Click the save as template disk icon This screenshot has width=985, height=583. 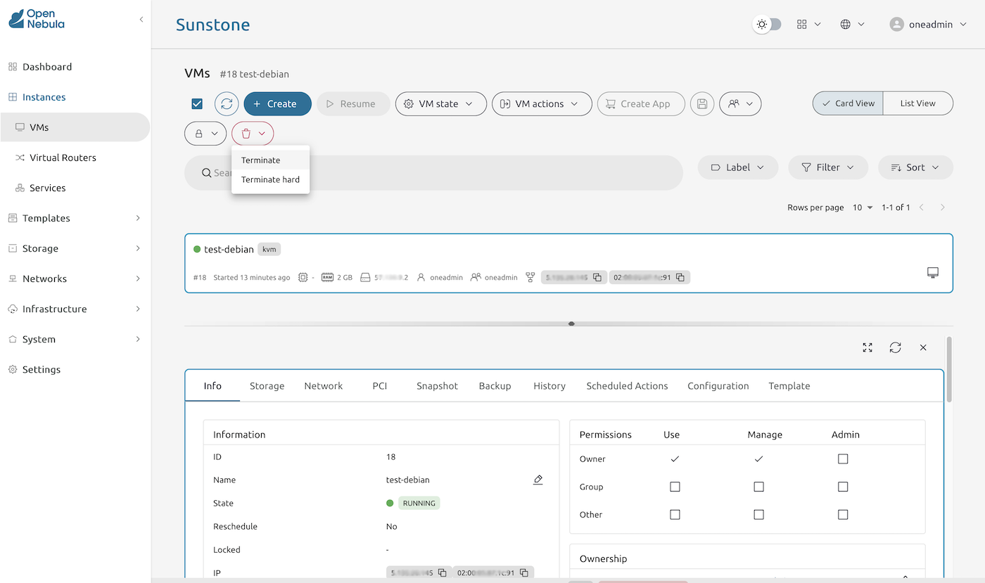(x=701, y=104)
